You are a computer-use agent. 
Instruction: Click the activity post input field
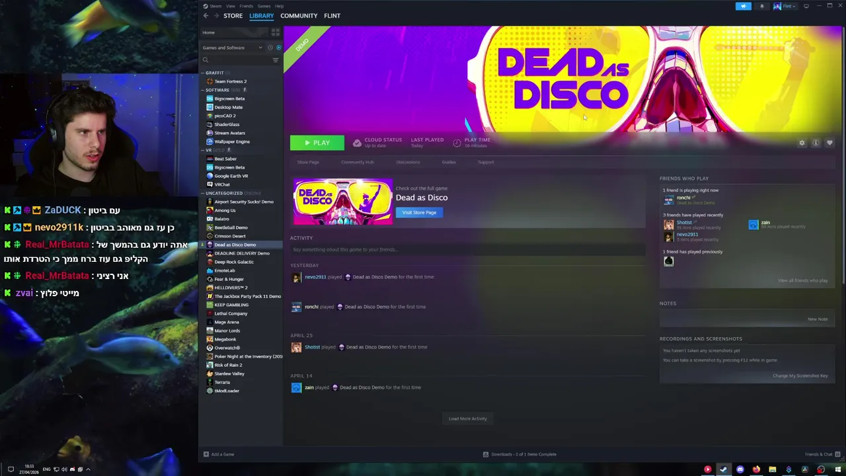[468, 249]
